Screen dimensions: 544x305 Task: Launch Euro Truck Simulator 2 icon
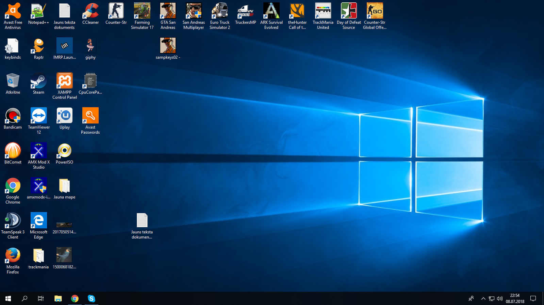point(220,16)
